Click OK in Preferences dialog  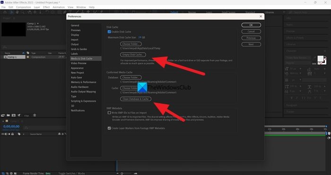coord(251,25)
